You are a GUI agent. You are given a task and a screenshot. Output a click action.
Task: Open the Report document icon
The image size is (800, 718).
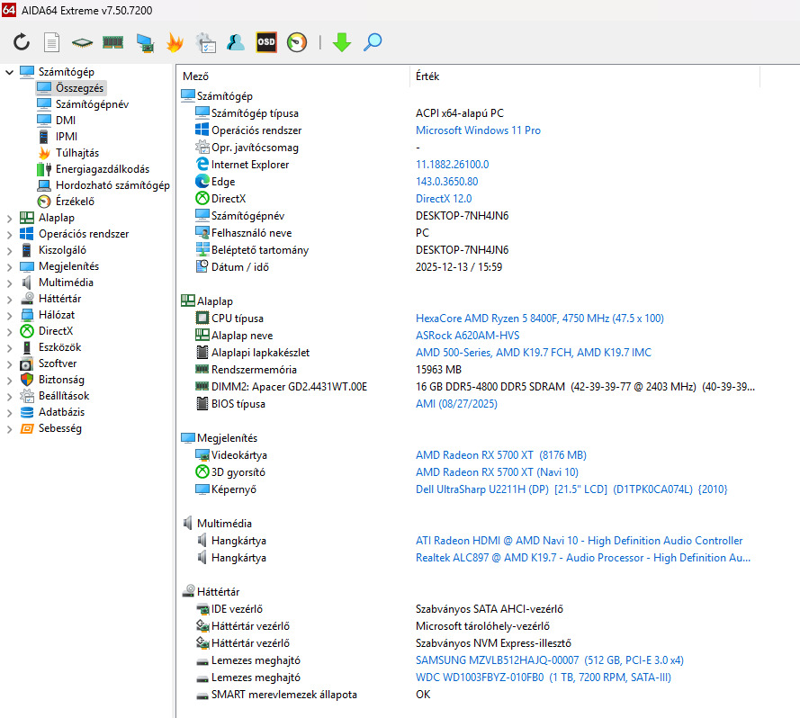[x=51, y=42]
